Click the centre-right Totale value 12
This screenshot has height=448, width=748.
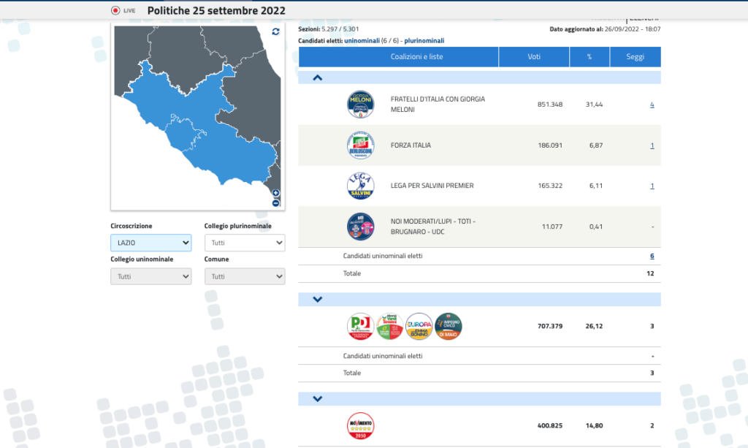tap(650, 274)
